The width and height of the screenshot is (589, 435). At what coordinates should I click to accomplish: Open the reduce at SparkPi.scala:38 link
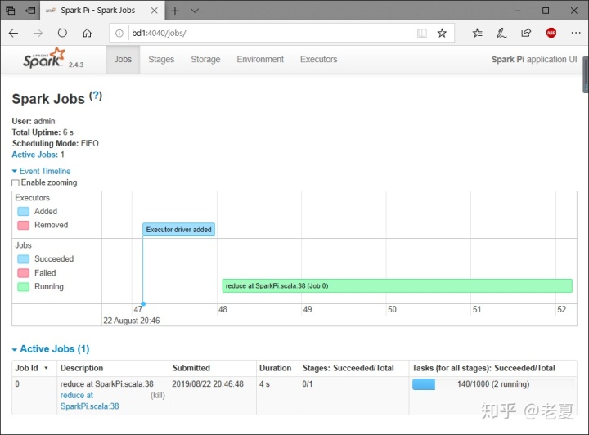pyautogui.click(x=89, y=401)
